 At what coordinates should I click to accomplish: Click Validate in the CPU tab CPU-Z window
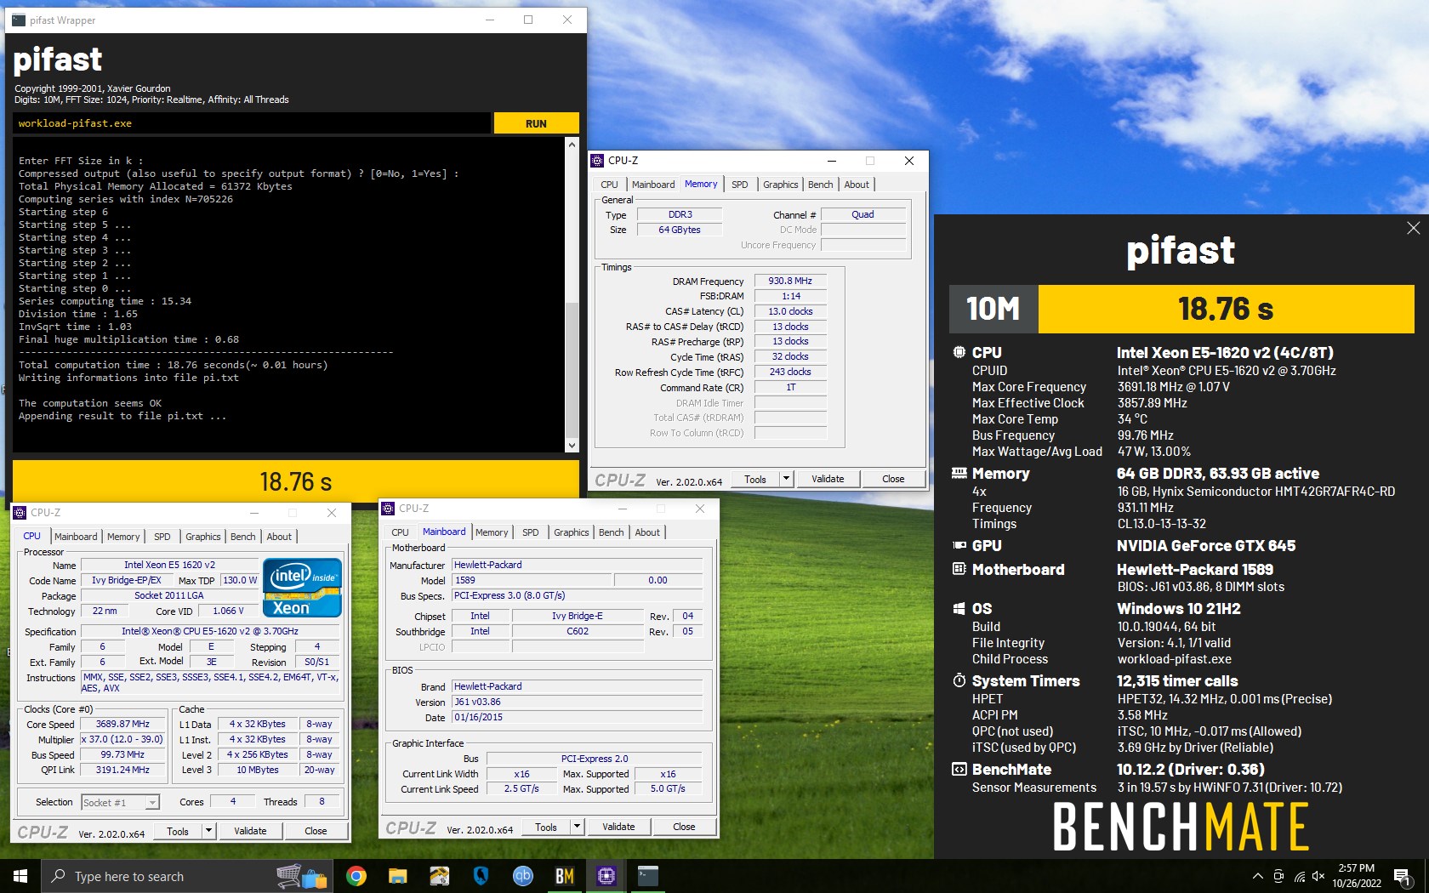250,831
